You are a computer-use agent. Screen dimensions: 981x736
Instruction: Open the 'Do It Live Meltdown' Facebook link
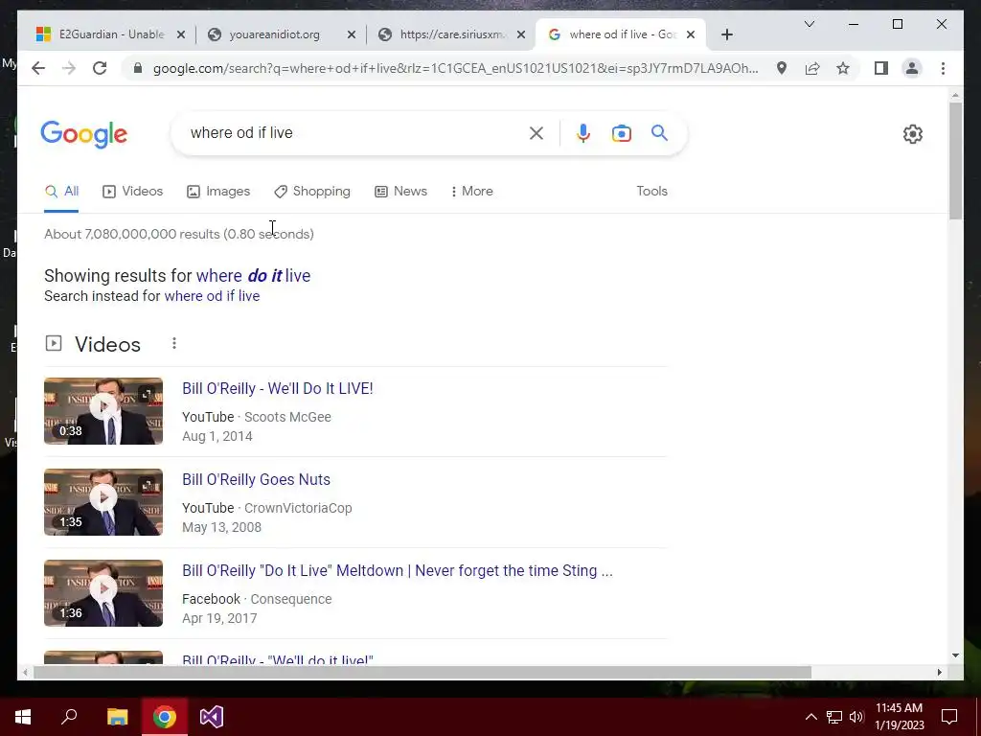(398, 571)
